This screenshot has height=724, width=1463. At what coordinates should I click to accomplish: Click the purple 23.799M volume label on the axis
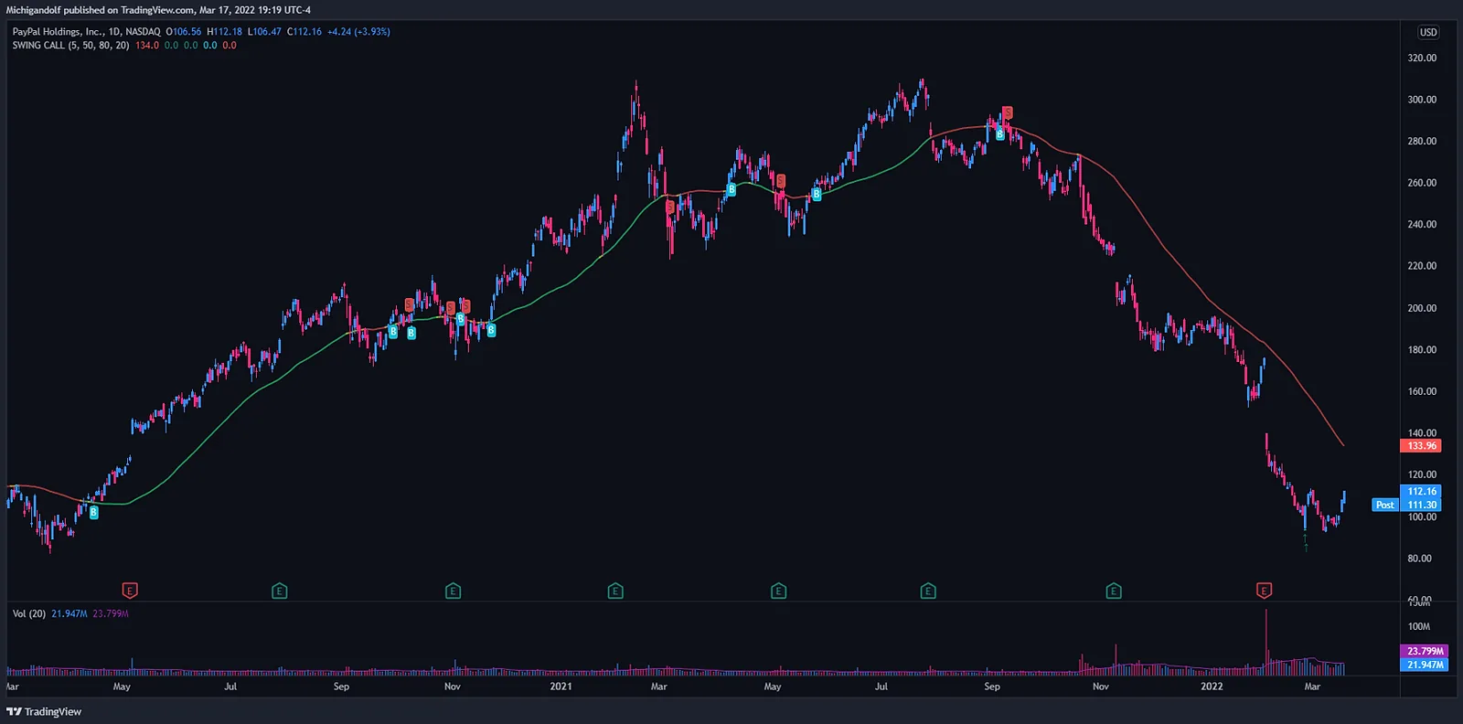point(1424,651)
